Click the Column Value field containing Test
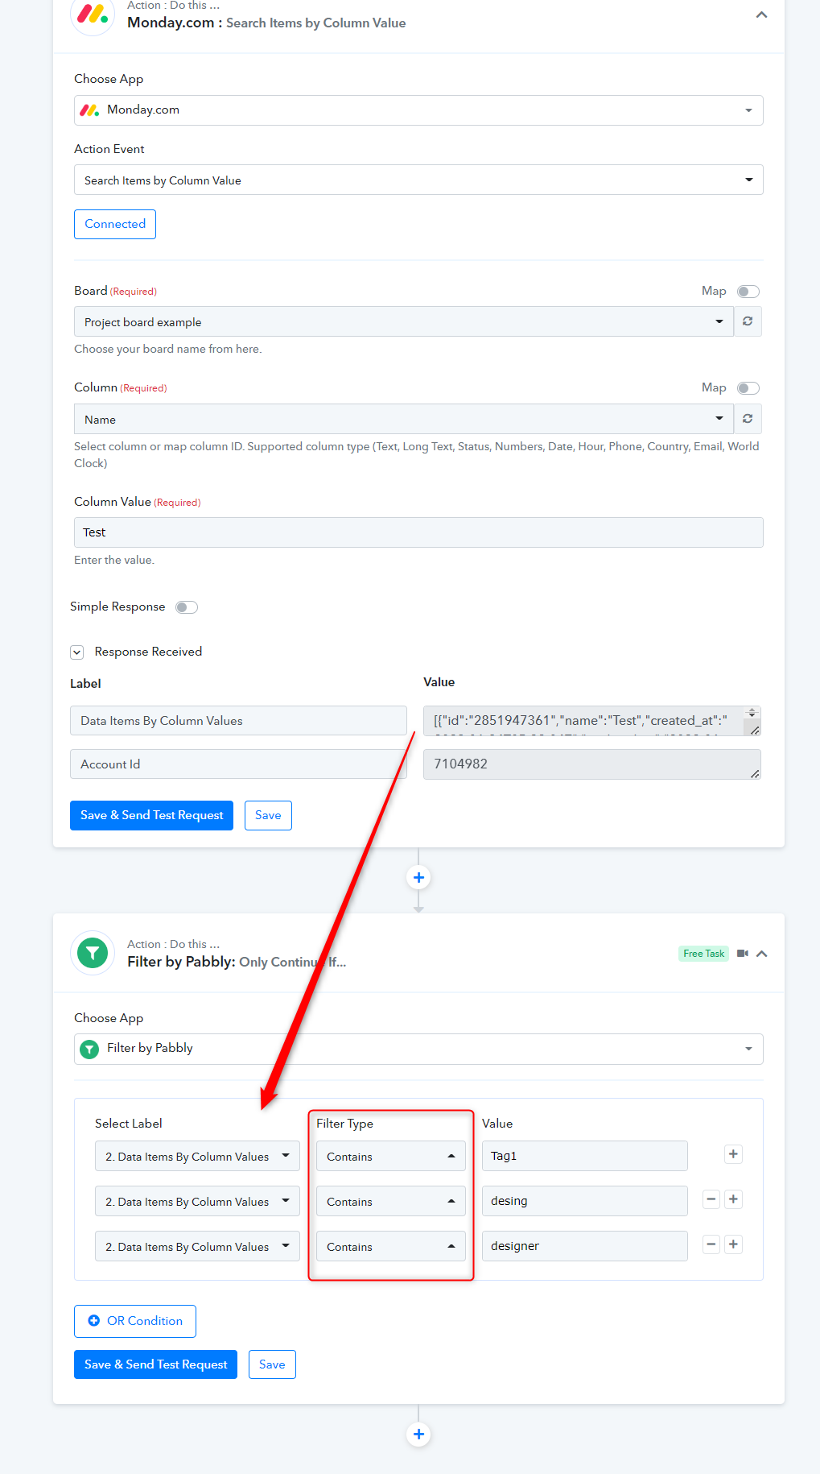Image resolution: width=820 pixels, height=1474 pixels. click(x=418, y=532)
